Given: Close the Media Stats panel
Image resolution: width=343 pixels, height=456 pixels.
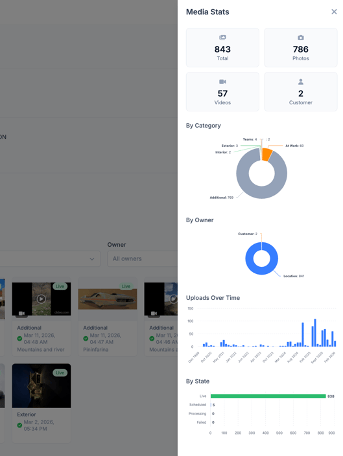Looking at the screenshot, I should pyautogui.click(x=334, y=12).
